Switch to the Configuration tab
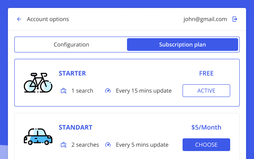The width and height of the screenshot is (254, 159). [71, 45]
